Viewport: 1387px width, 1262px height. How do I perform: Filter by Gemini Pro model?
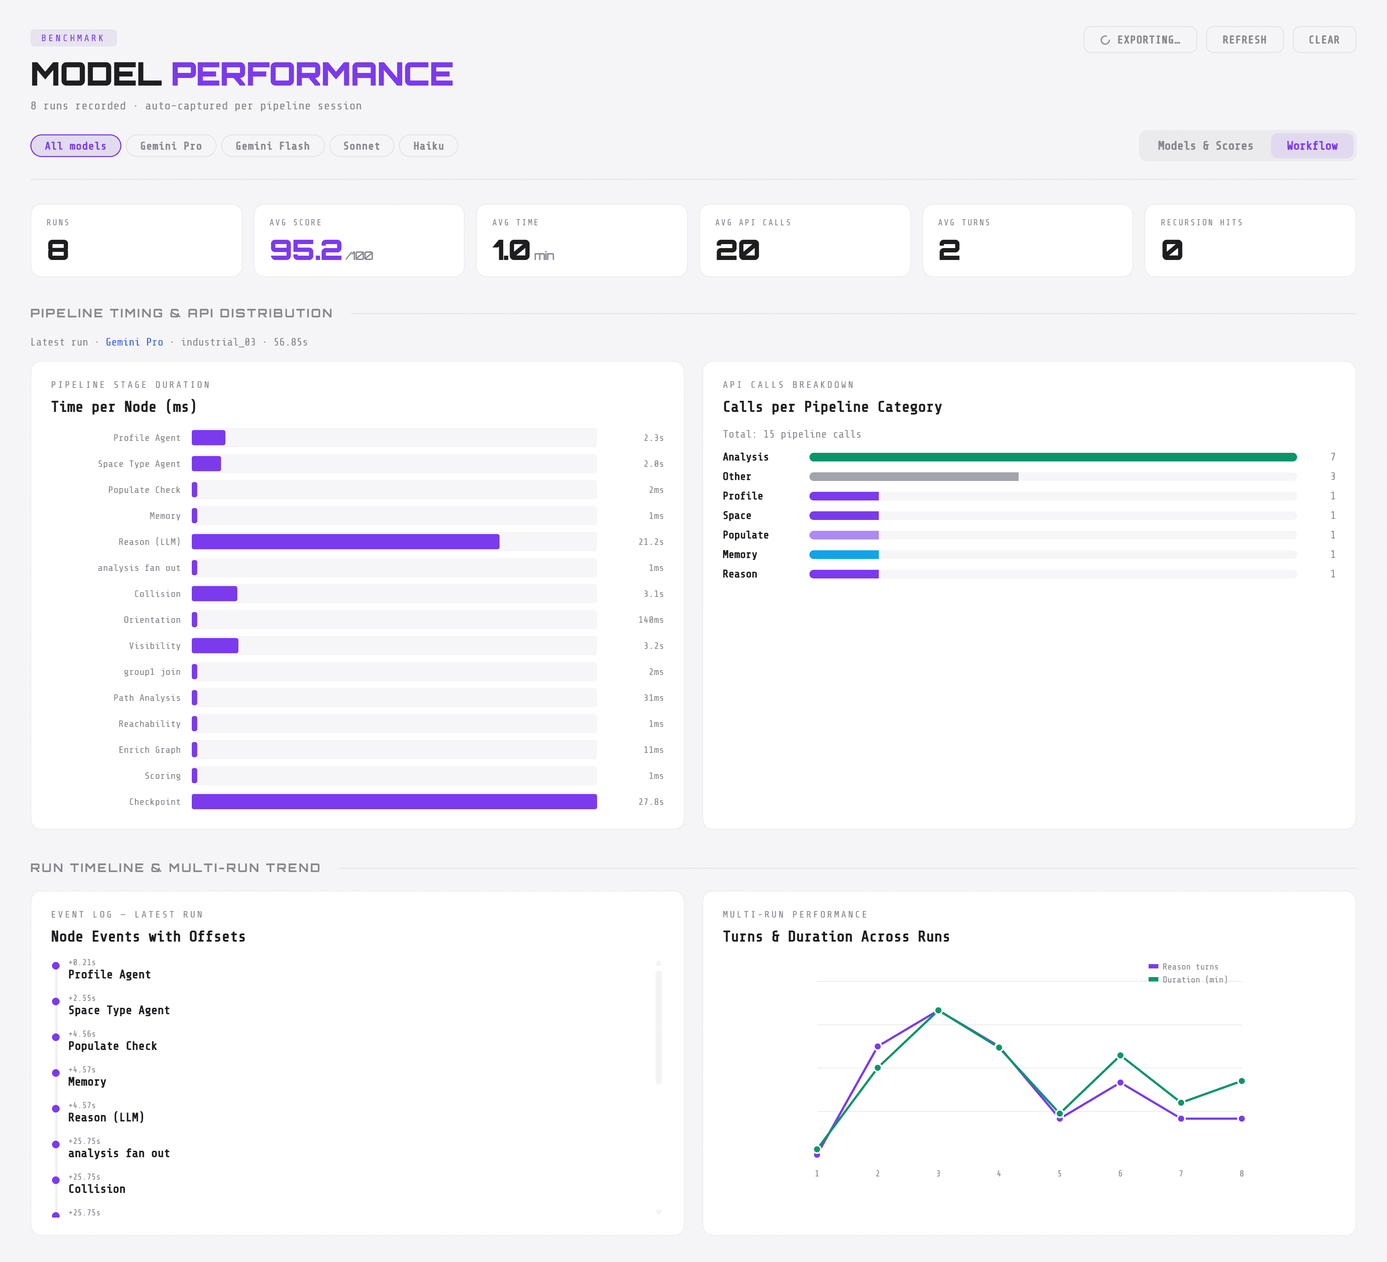171,146
